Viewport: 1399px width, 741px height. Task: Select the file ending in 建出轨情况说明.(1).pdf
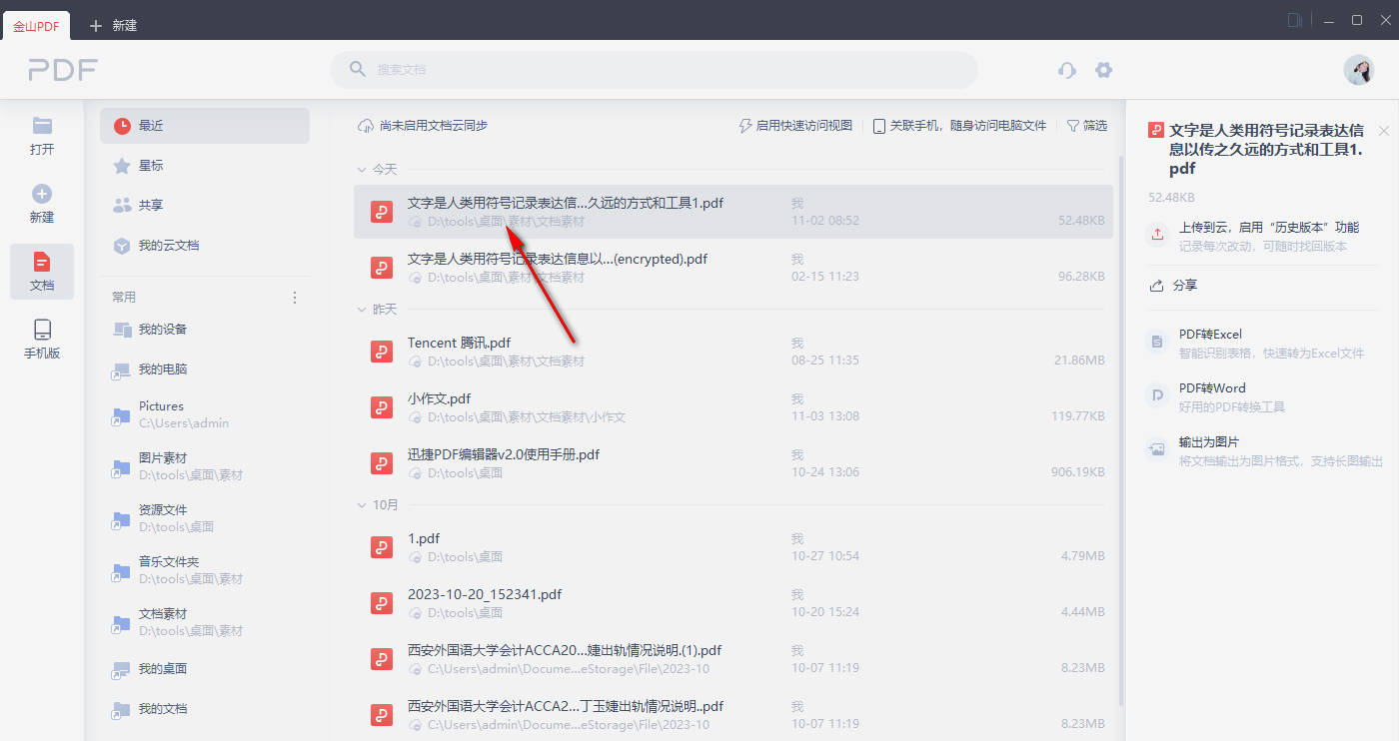click(x=565, y=650)
